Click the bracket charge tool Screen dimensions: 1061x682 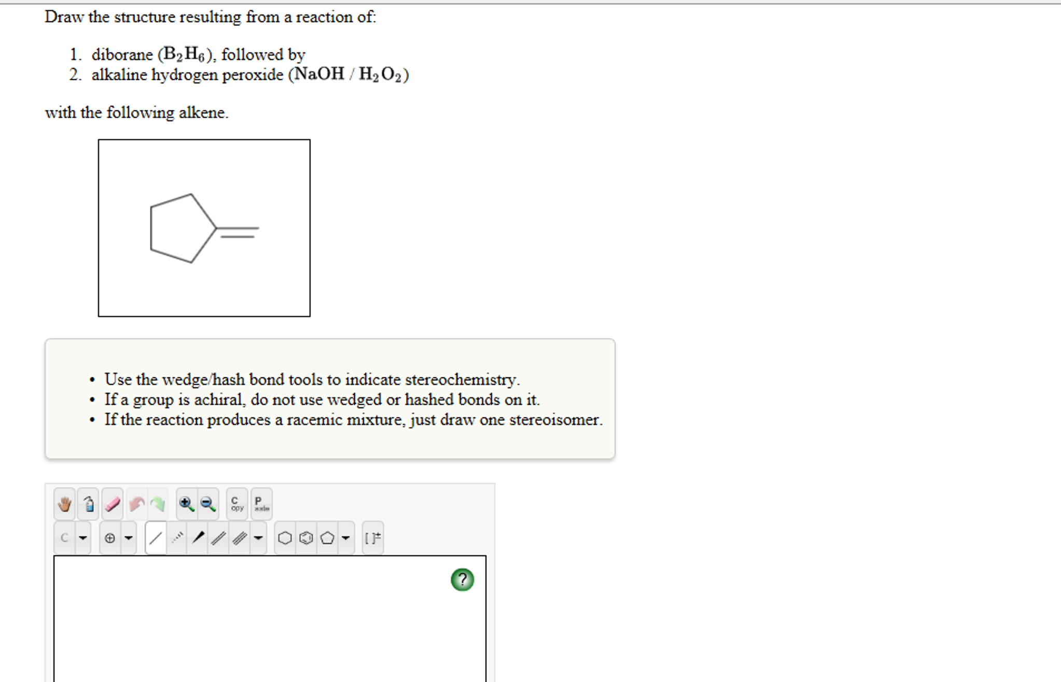point(372,538)
